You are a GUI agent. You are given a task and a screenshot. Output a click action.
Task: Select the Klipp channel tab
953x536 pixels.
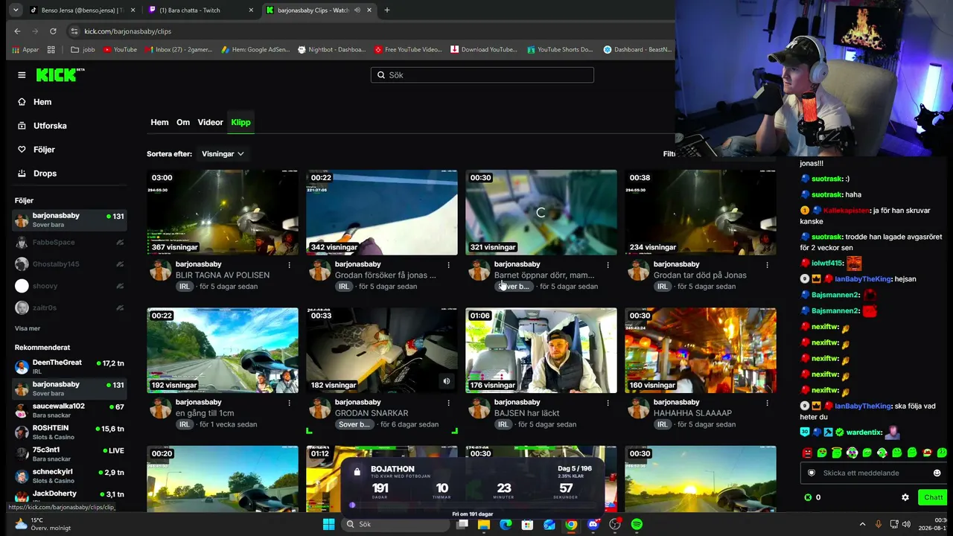(x=240, y=122)
